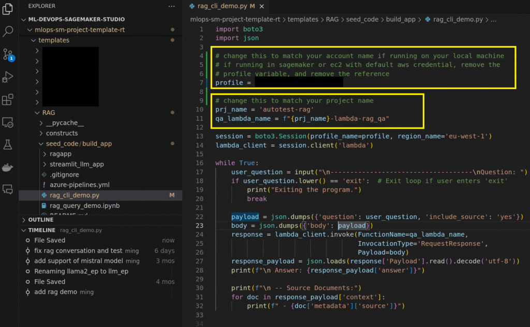Select 'add support of mistral model' timeline entry
The image size is (530, 327).
pyautogui.click(x=78, y=261)
